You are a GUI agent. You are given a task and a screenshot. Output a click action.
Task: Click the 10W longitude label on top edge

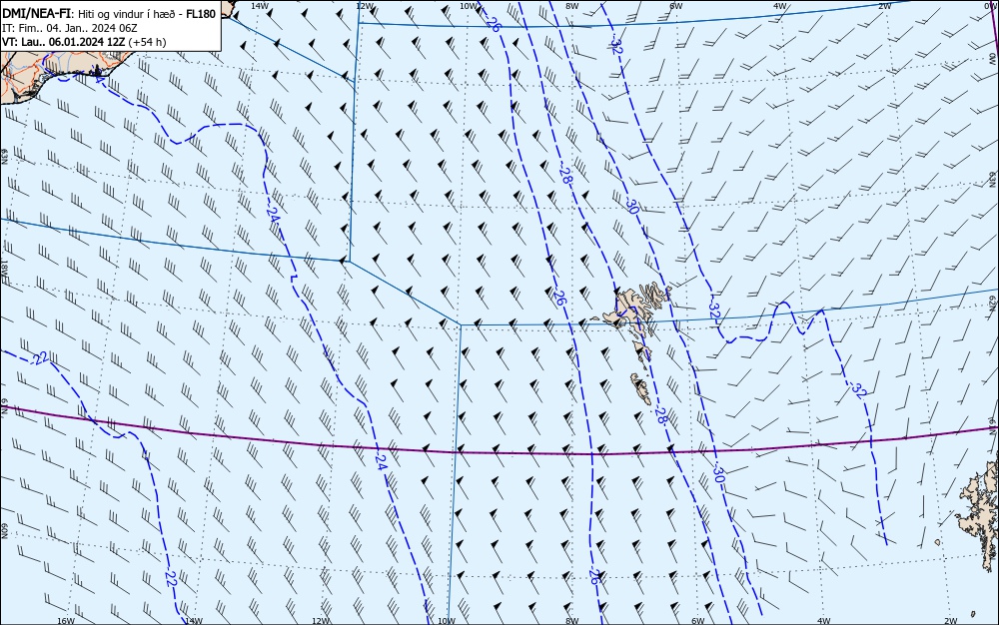click(469, 6)
